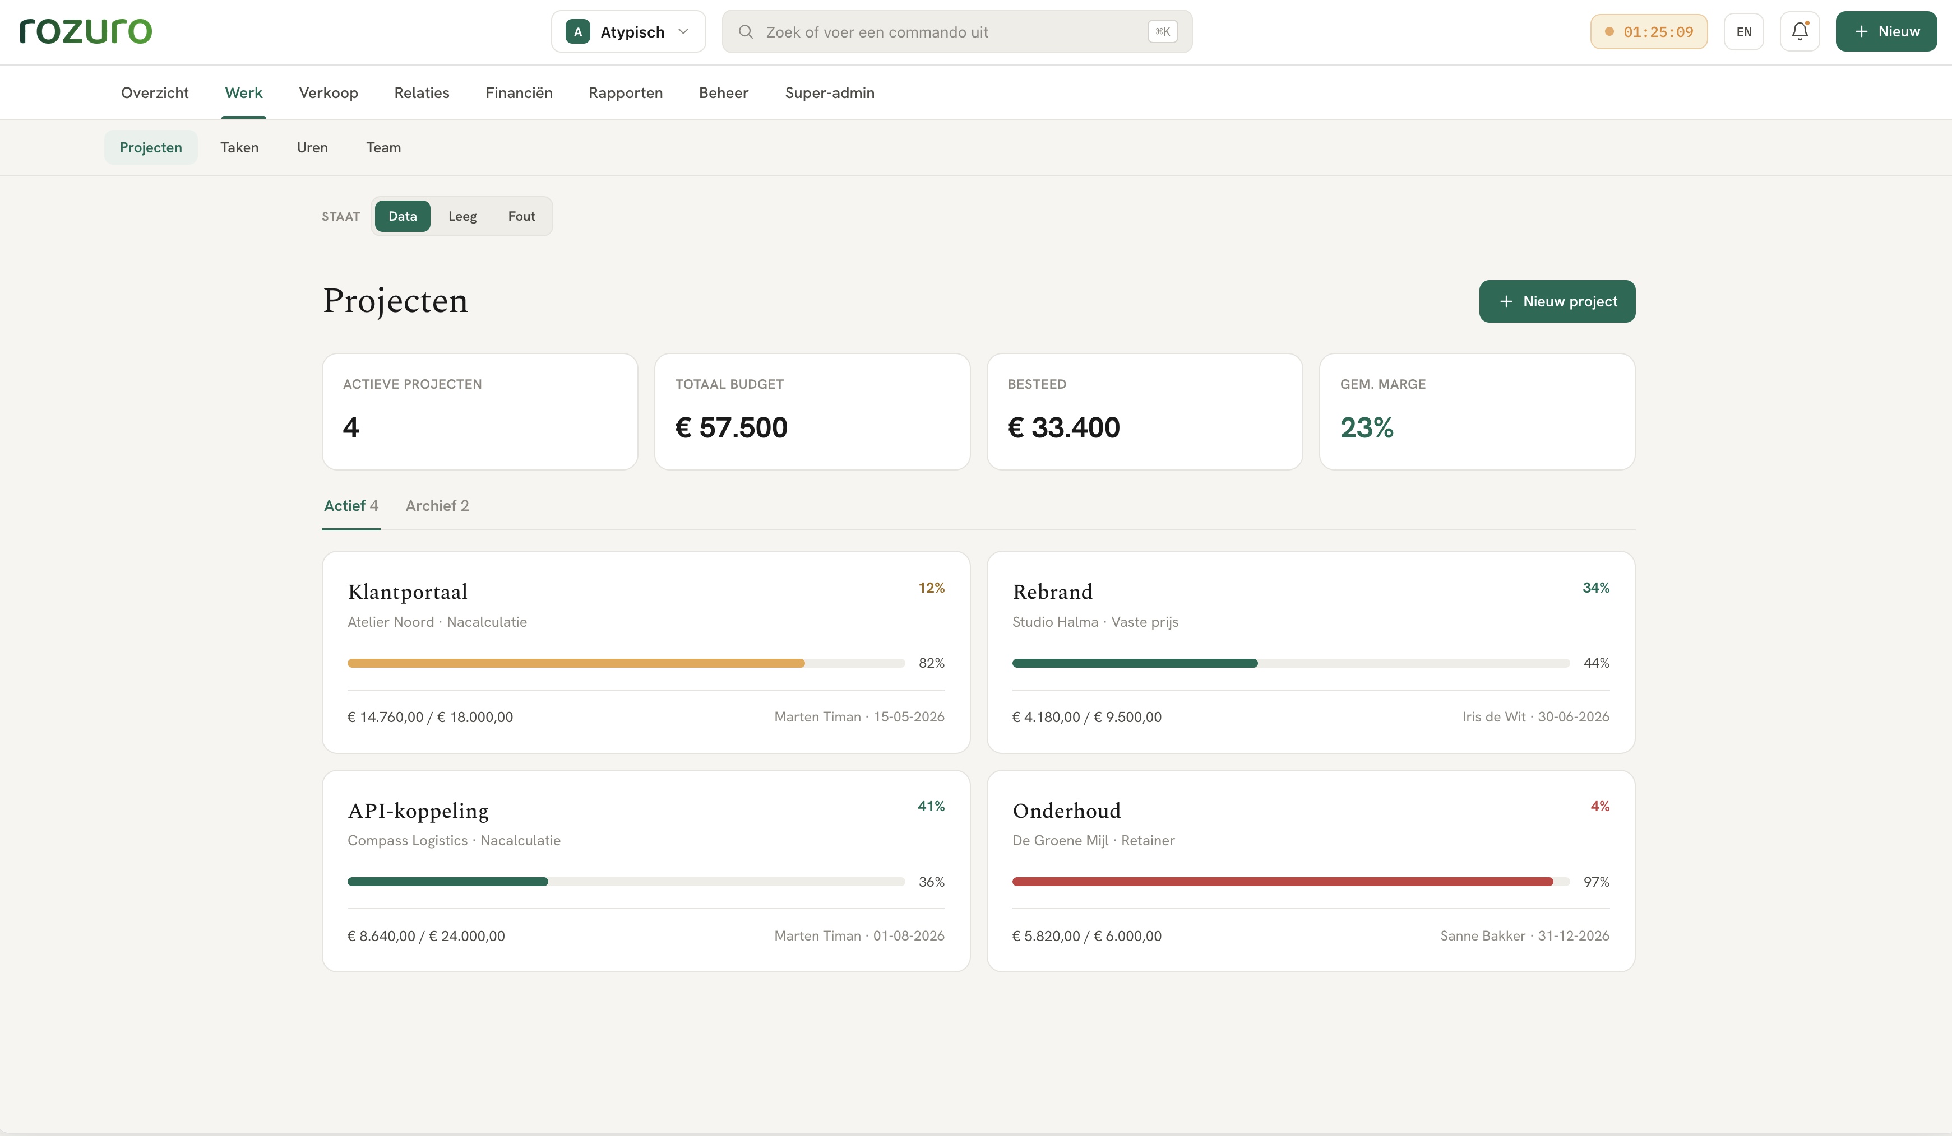Click the ⌘K shortcut badge

1162,32
